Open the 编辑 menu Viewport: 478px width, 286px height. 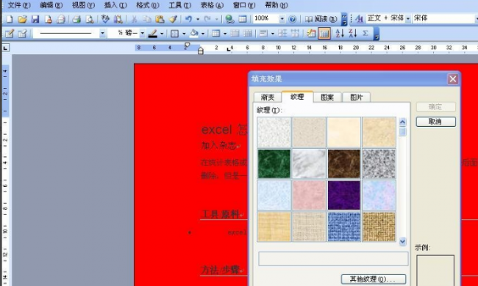(x=51, y=5)
